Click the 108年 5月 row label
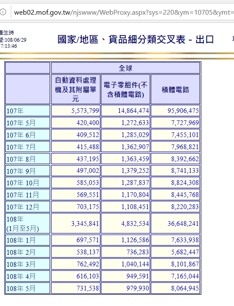The width and height of the screenshot is (234, 306). click(27, 288)
